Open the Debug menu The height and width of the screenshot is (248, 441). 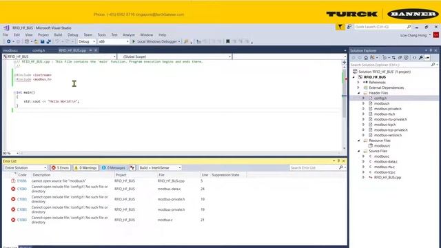pos(73,35)
